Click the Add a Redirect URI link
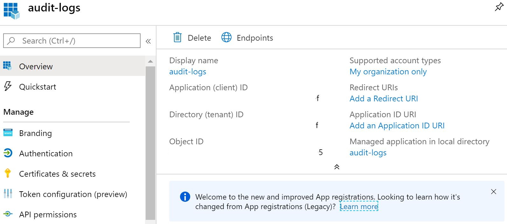Screen dimensions: 507x224 point(384,98)
